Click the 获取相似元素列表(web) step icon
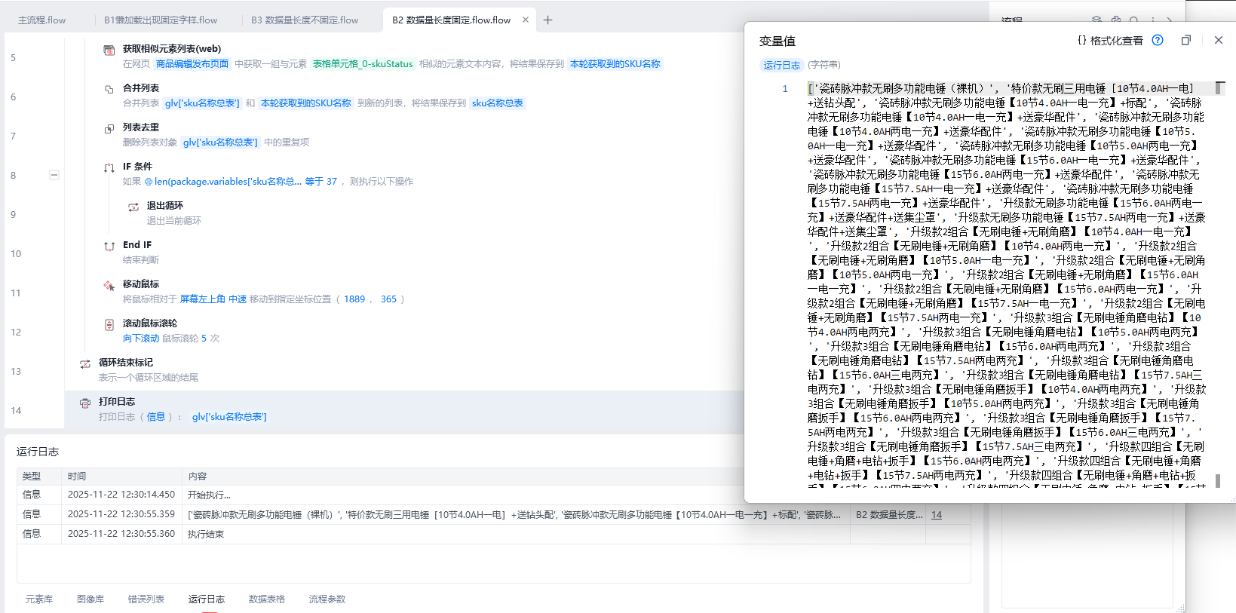Screen dimensions: 1236x613 [x=109, y=50]
